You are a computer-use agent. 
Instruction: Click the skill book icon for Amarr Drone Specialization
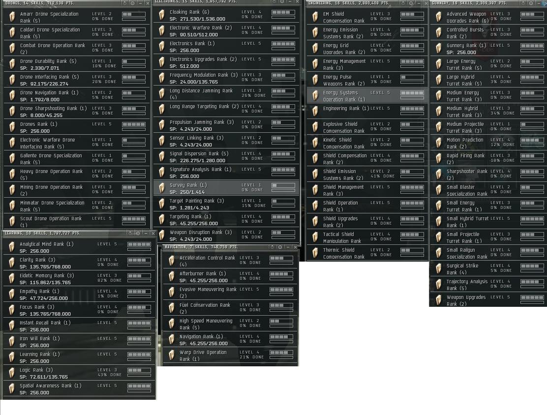click(12, 17)
